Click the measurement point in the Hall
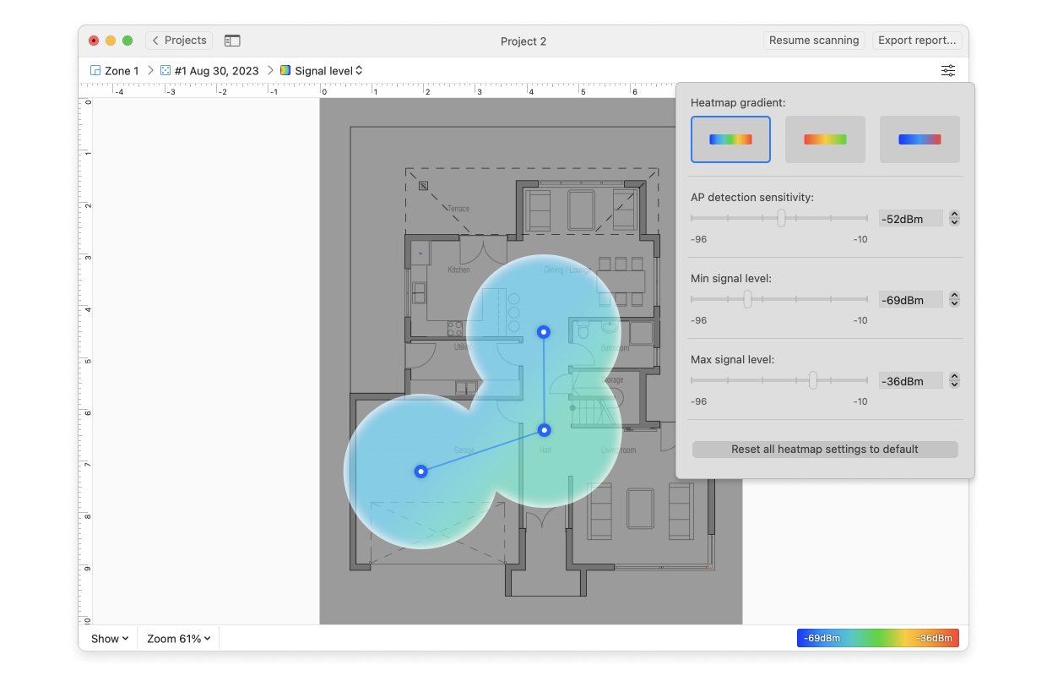The height and width of the screenshot is (676, 1047). tap(545, 430)
